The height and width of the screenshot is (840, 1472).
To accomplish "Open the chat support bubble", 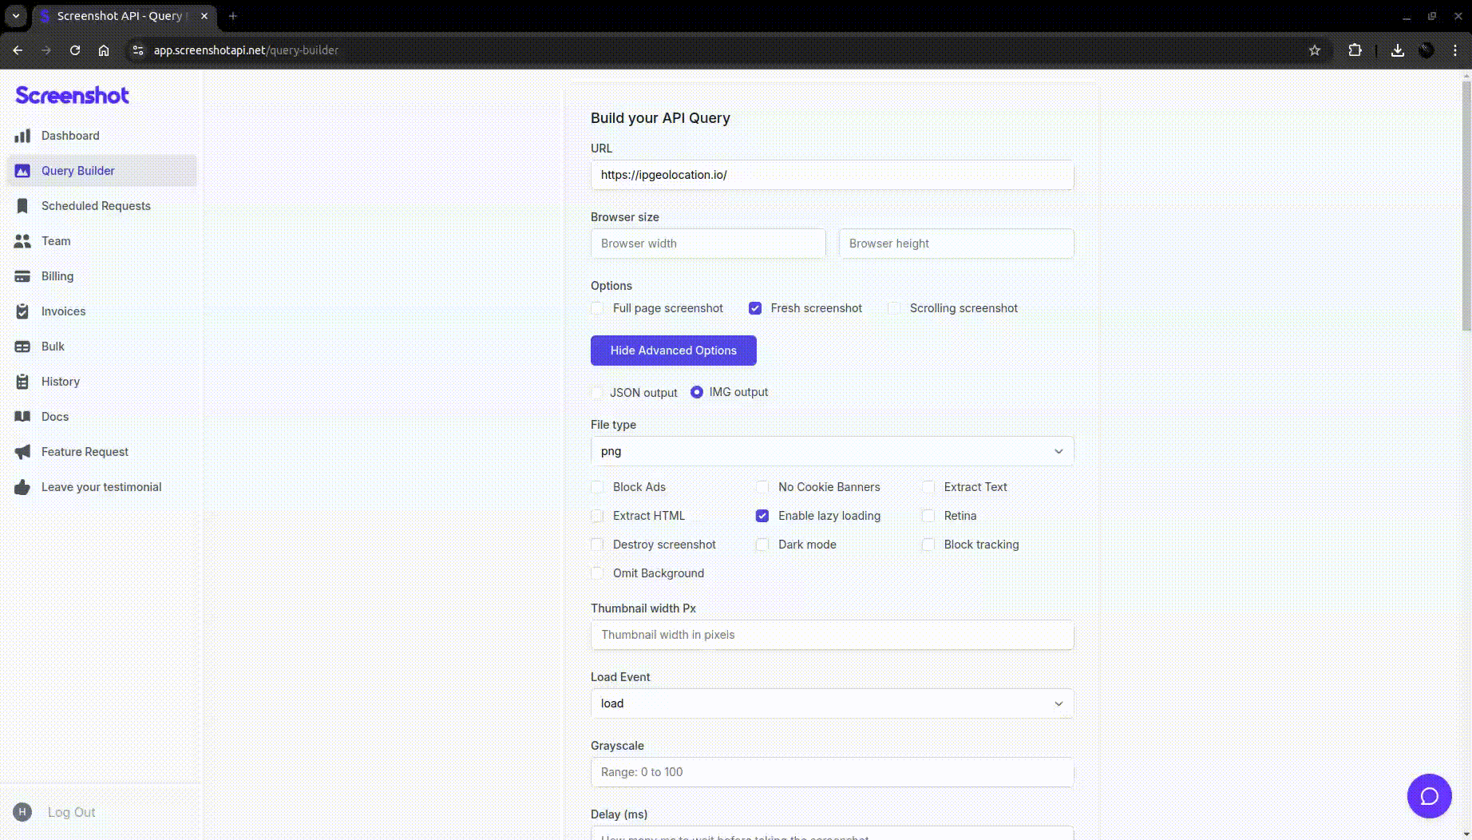I will tap(1429, 796).
